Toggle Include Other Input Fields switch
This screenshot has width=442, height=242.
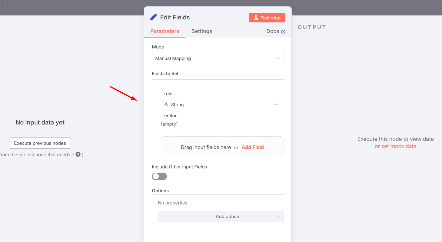[159, 176]
